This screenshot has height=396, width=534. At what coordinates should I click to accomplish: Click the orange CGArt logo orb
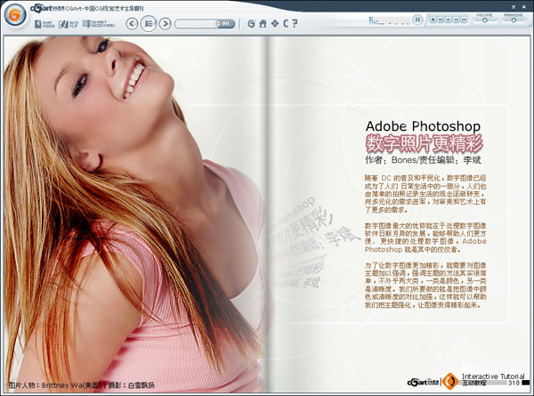(x=14, y=15)
